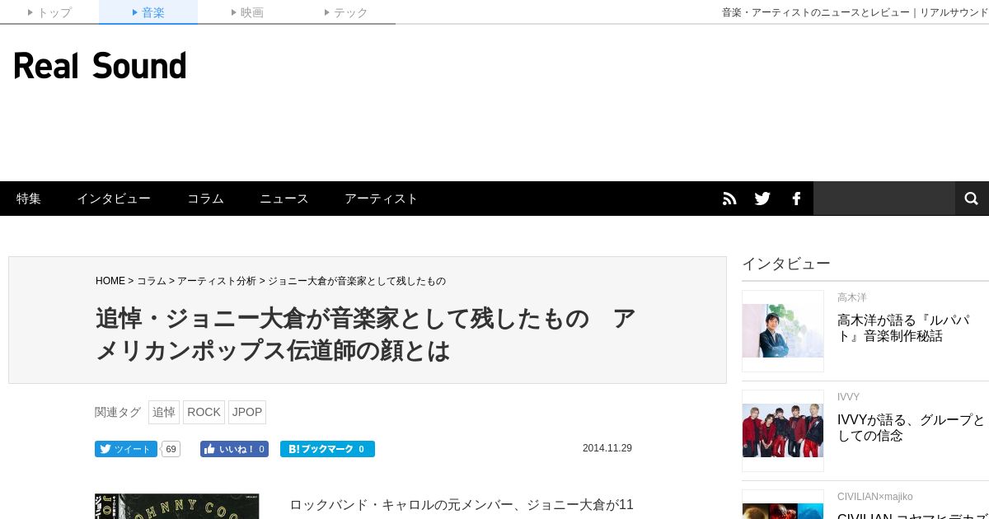Click the article headline 追悼・ジョニー大倉
Screen dimensions: 989x519
click(x=365, y=334)
